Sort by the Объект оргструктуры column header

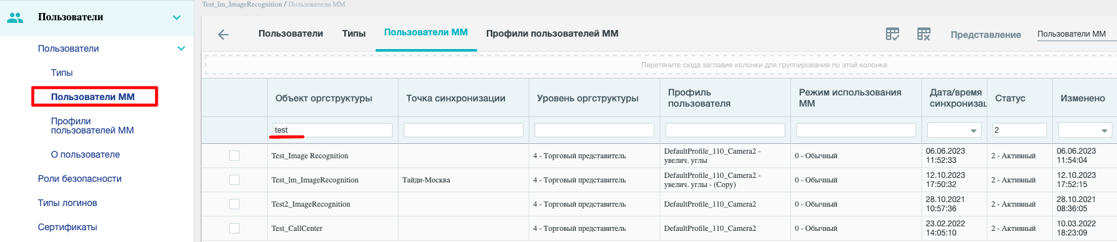[x=324, y=98]
